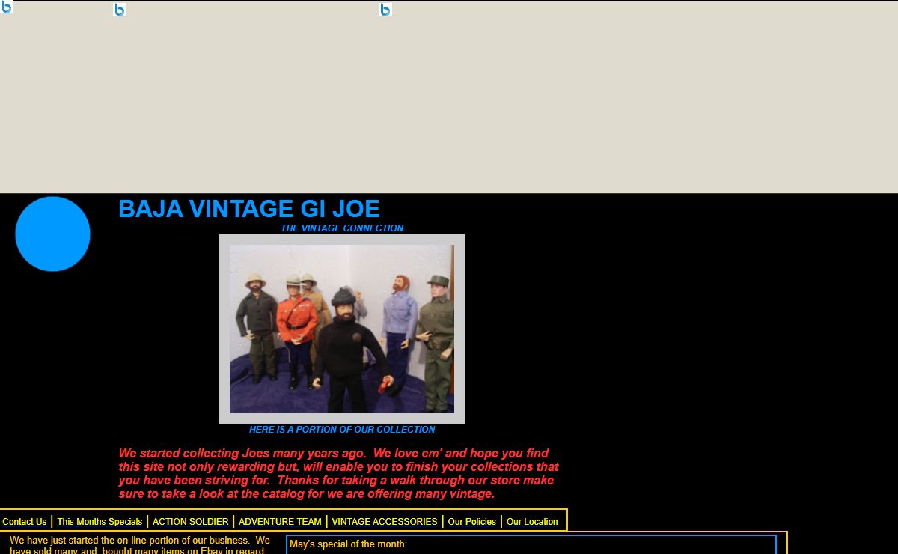Open the Our Location link
Screen dimensions: 898x554
point(532,522)
